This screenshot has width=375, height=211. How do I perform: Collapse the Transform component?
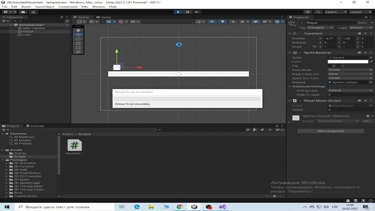(x=289, y=33)
